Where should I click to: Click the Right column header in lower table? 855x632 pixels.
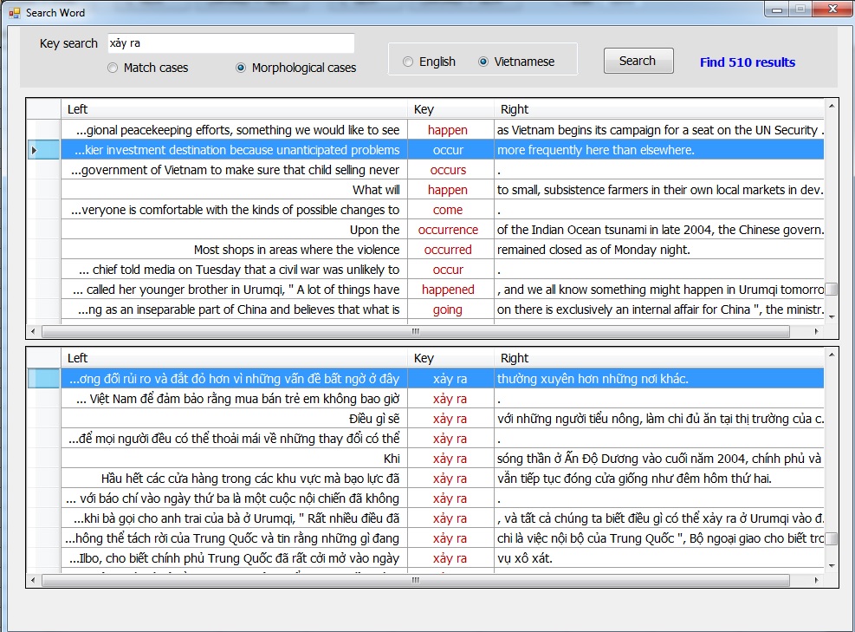click(659, 358)
